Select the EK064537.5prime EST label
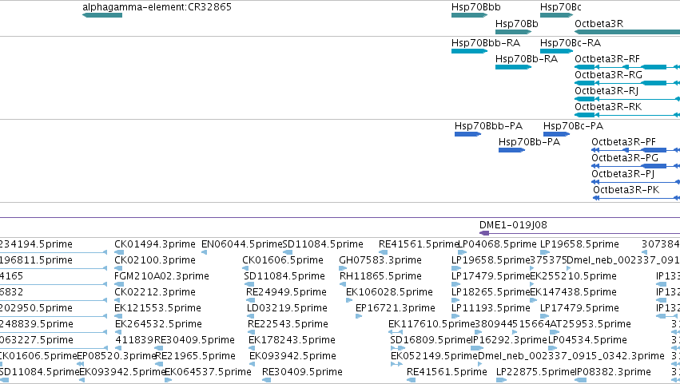Viewport: 680px width, 384px height. (209, 372)
